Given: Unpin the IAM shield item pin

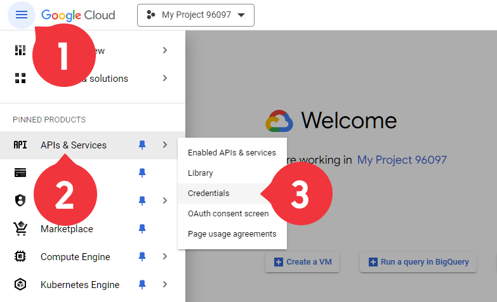Looking at the screenshot, I should click(142, 200).
